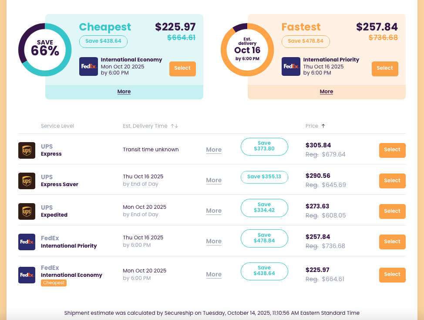Click FedEx logo in the Fastest card

tap(291, 66)
